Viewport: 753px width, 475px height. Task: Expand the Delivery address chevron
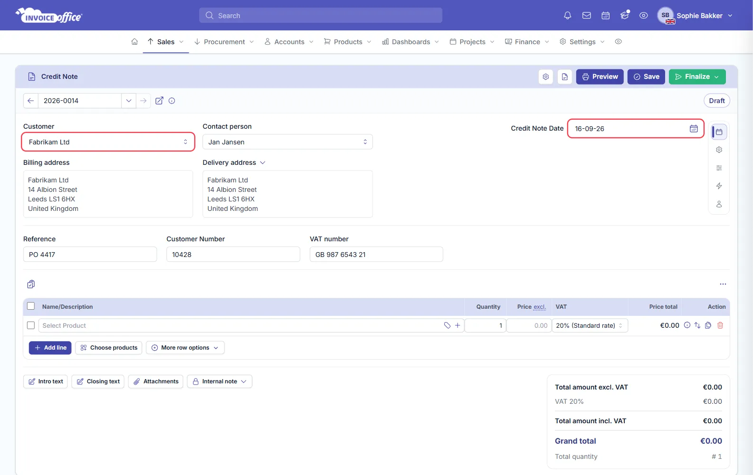(263, 162)
